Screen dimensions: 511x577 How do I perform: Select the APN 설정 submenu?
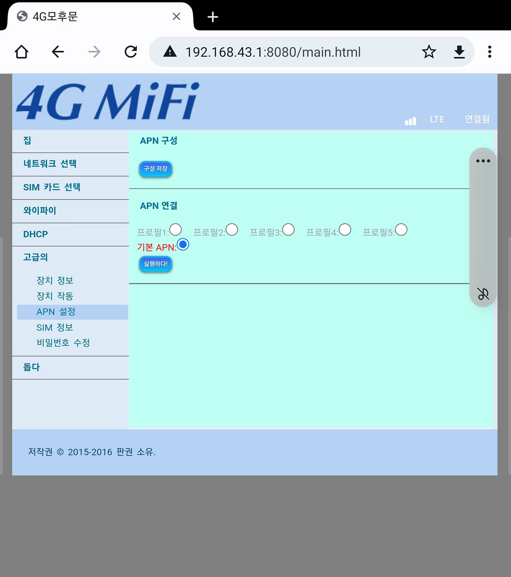(72, 312)
